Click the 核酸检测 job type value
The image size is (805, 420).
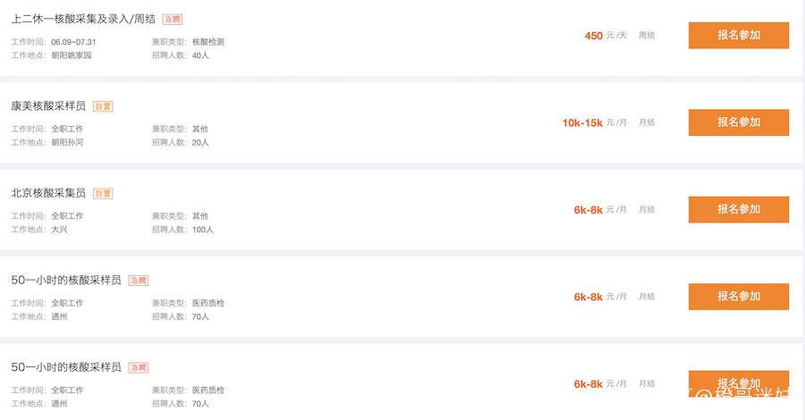[208, 42]
